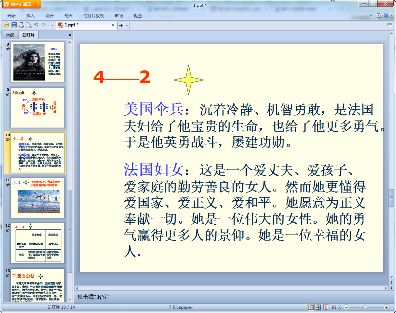Open the 动画 menu tab
The width and height of the screenshot is (396, 313).
pos(68,16)
